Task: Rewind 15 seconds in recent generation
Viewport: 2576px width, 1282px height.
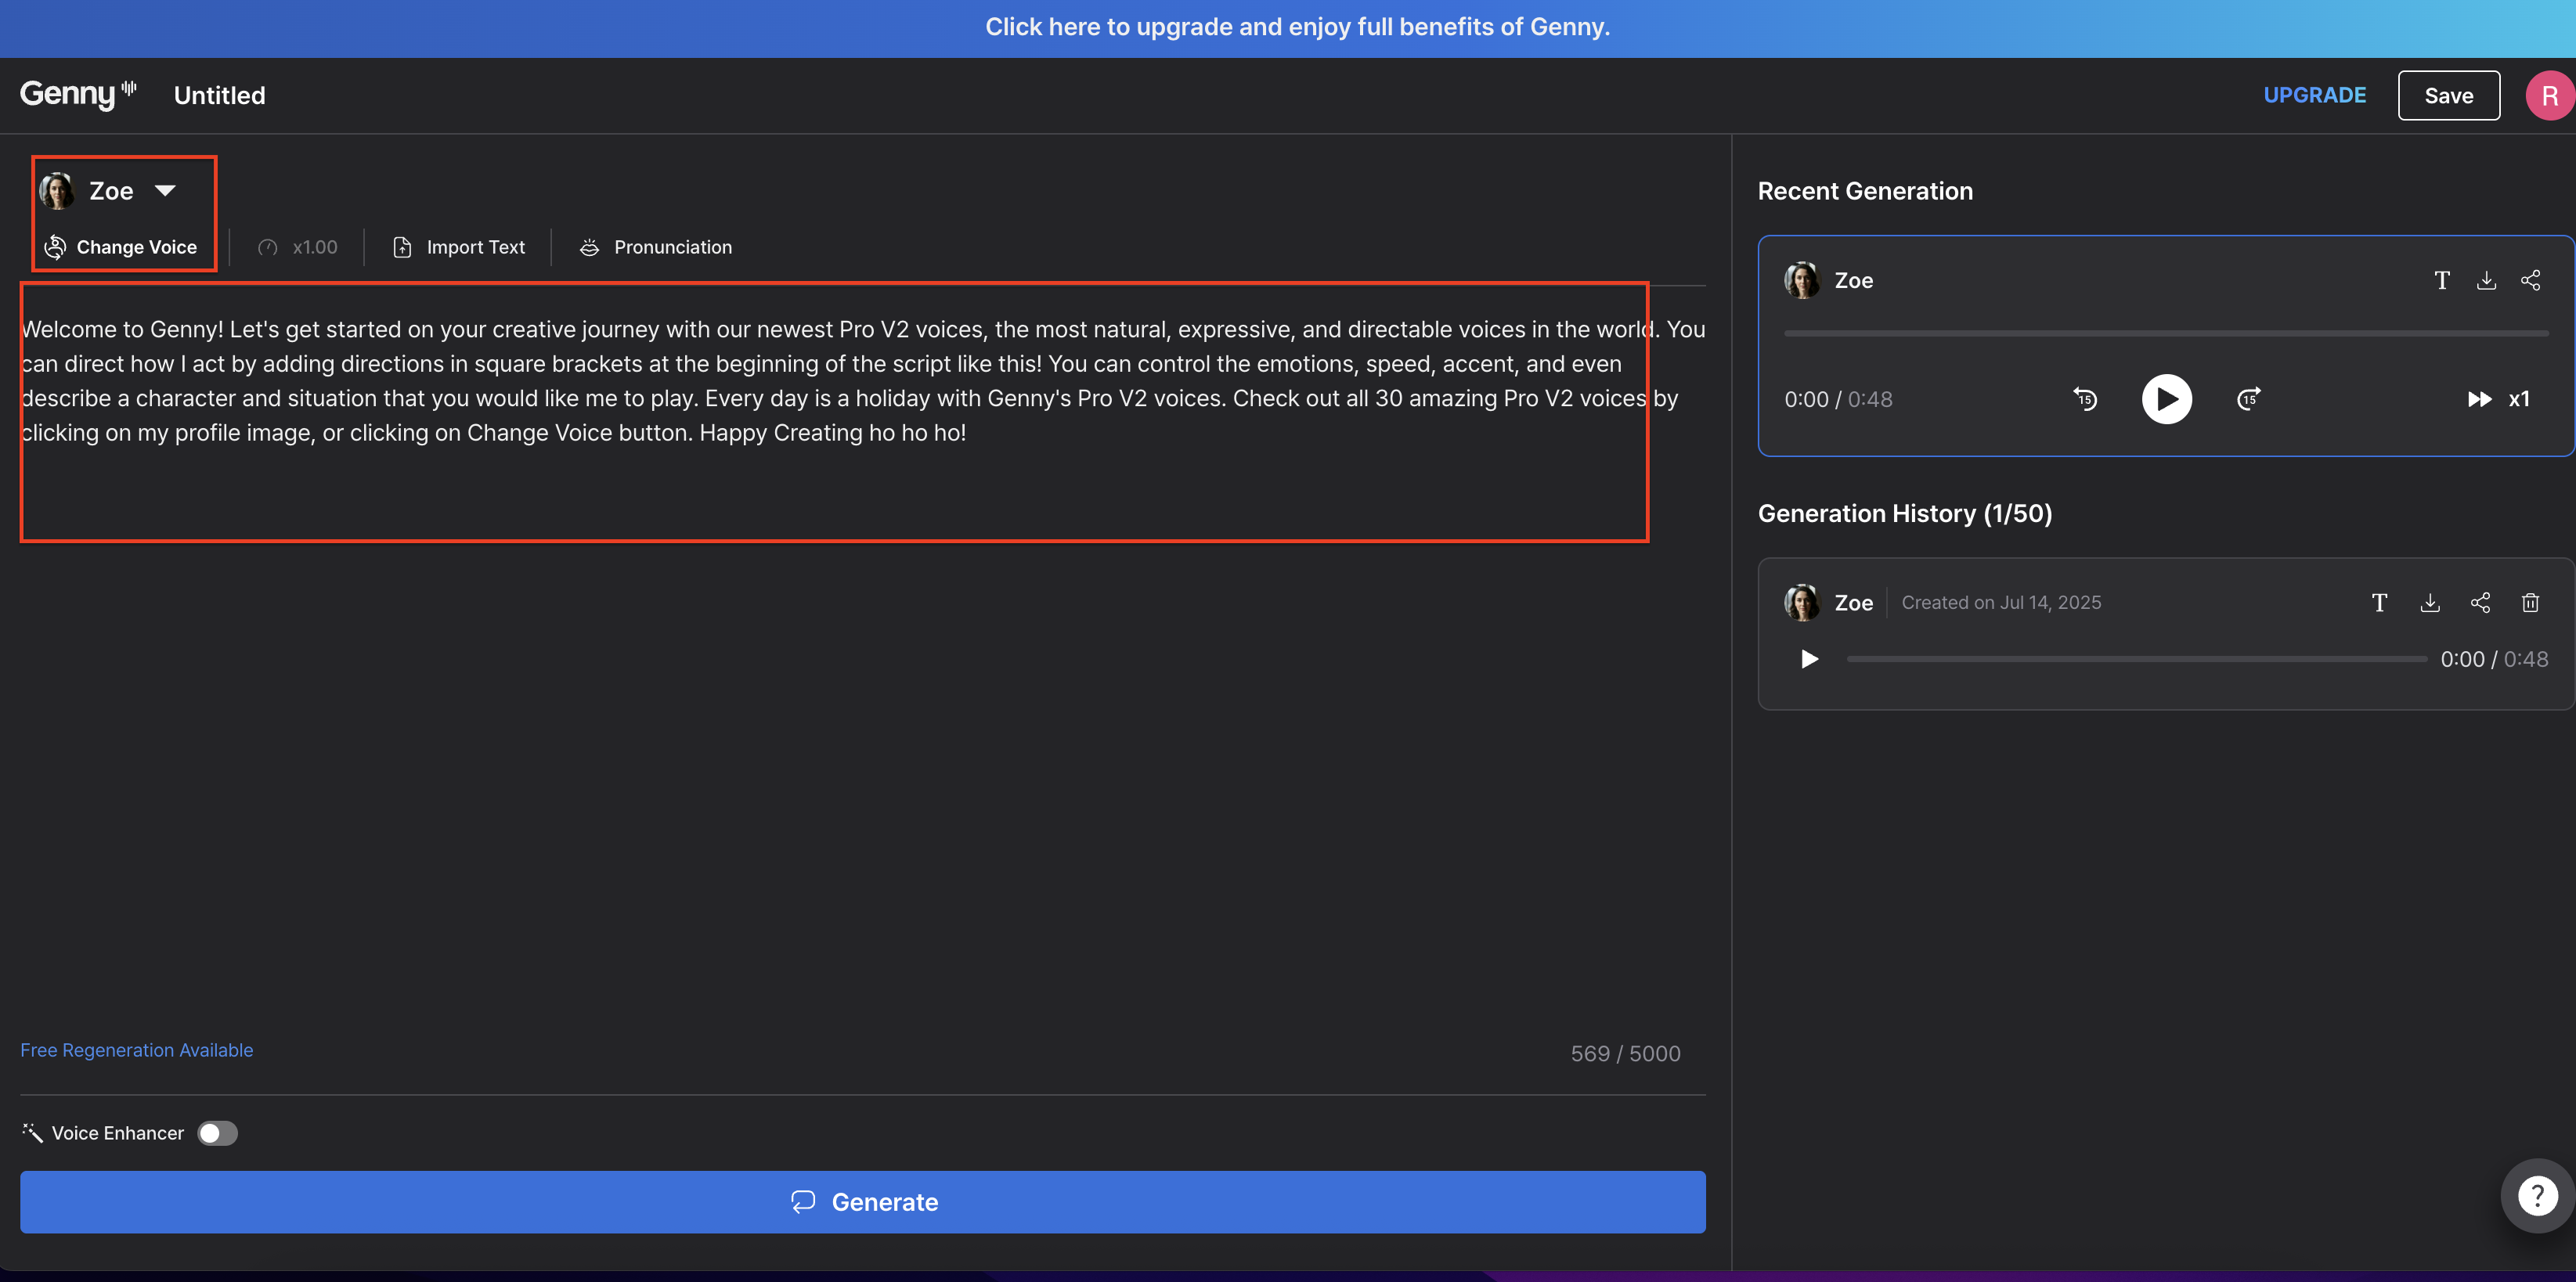Action: (x=2085, y=398)
